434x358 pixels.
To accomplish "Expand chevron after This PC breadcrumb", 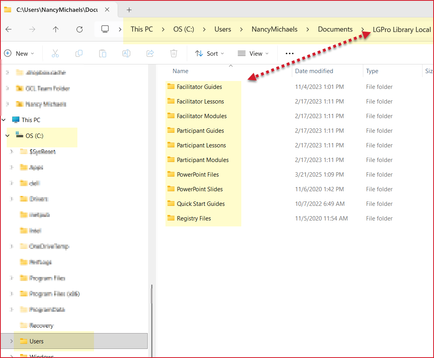I will tap(163, 29).
